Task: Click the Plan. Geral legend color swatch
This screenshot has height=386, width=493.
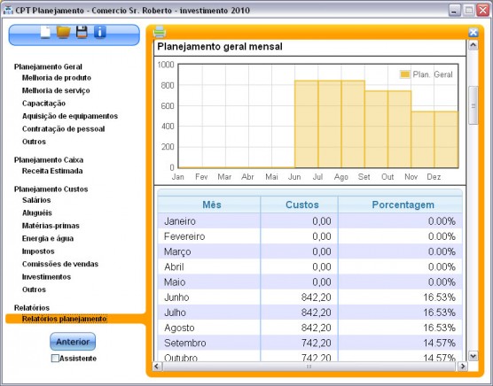Action: (x=404, y=74)
